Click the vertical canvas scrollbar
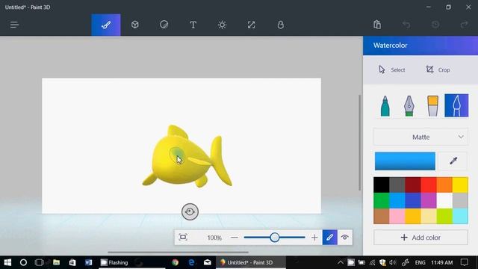This screenshot has width=478, height=269. (360, 143)
